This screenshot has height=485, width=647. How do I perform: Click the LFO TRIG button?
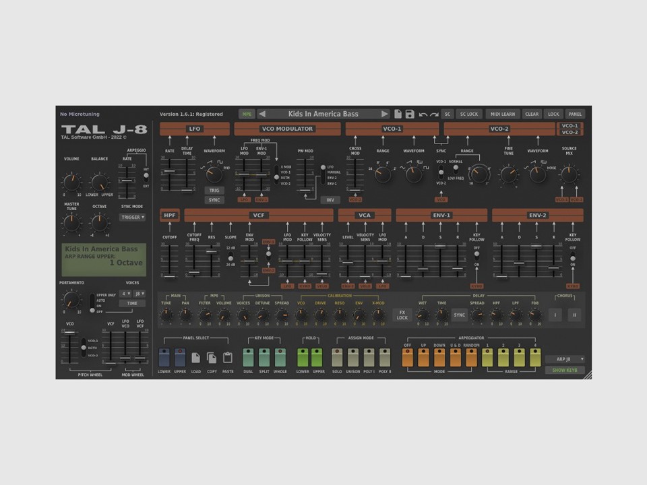214,191
